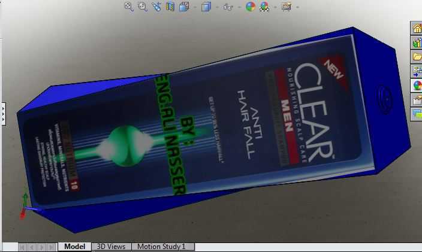Open the Custom Properties task pane tab

[417, 100]
